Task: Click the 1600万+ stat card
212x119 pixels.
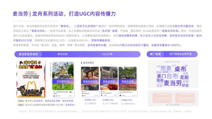Action: click(x=185, y=98)
